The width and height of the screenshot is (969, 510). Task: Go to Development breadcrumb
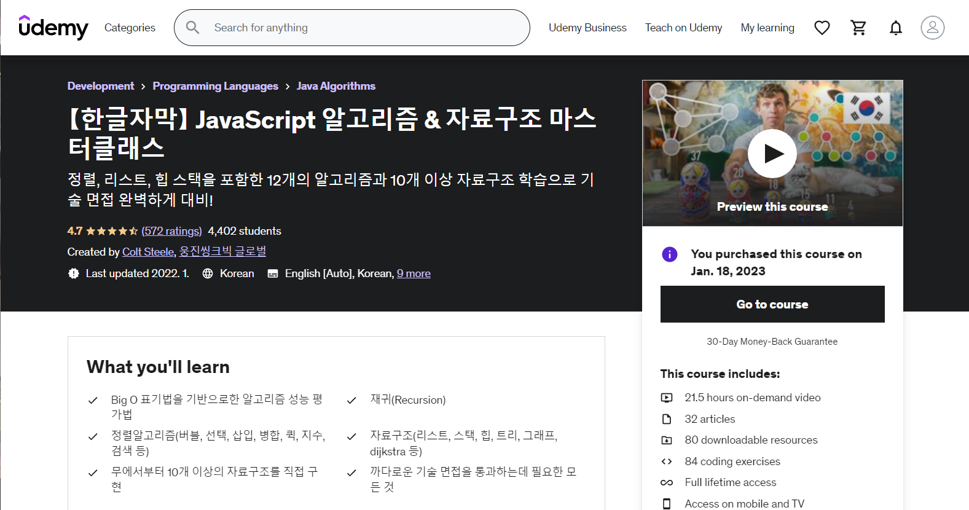click(101, 86)
